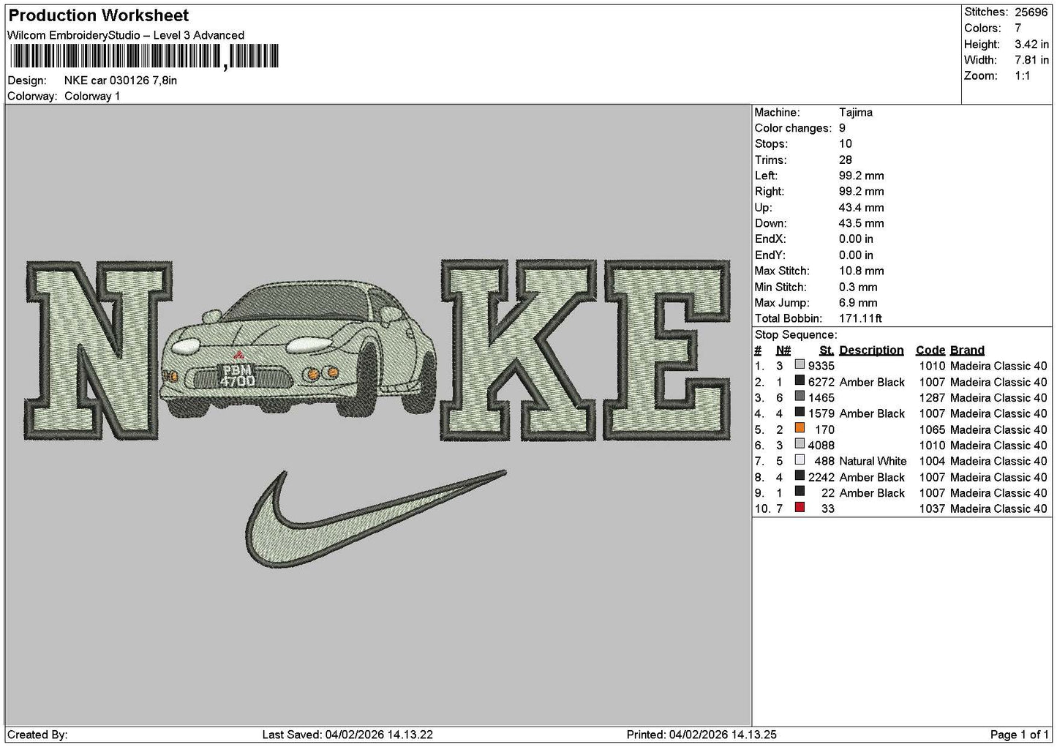Click the "Colorway 1" value
The height and width of the screenshot is (747, 1057).
(x=92, y=97)
